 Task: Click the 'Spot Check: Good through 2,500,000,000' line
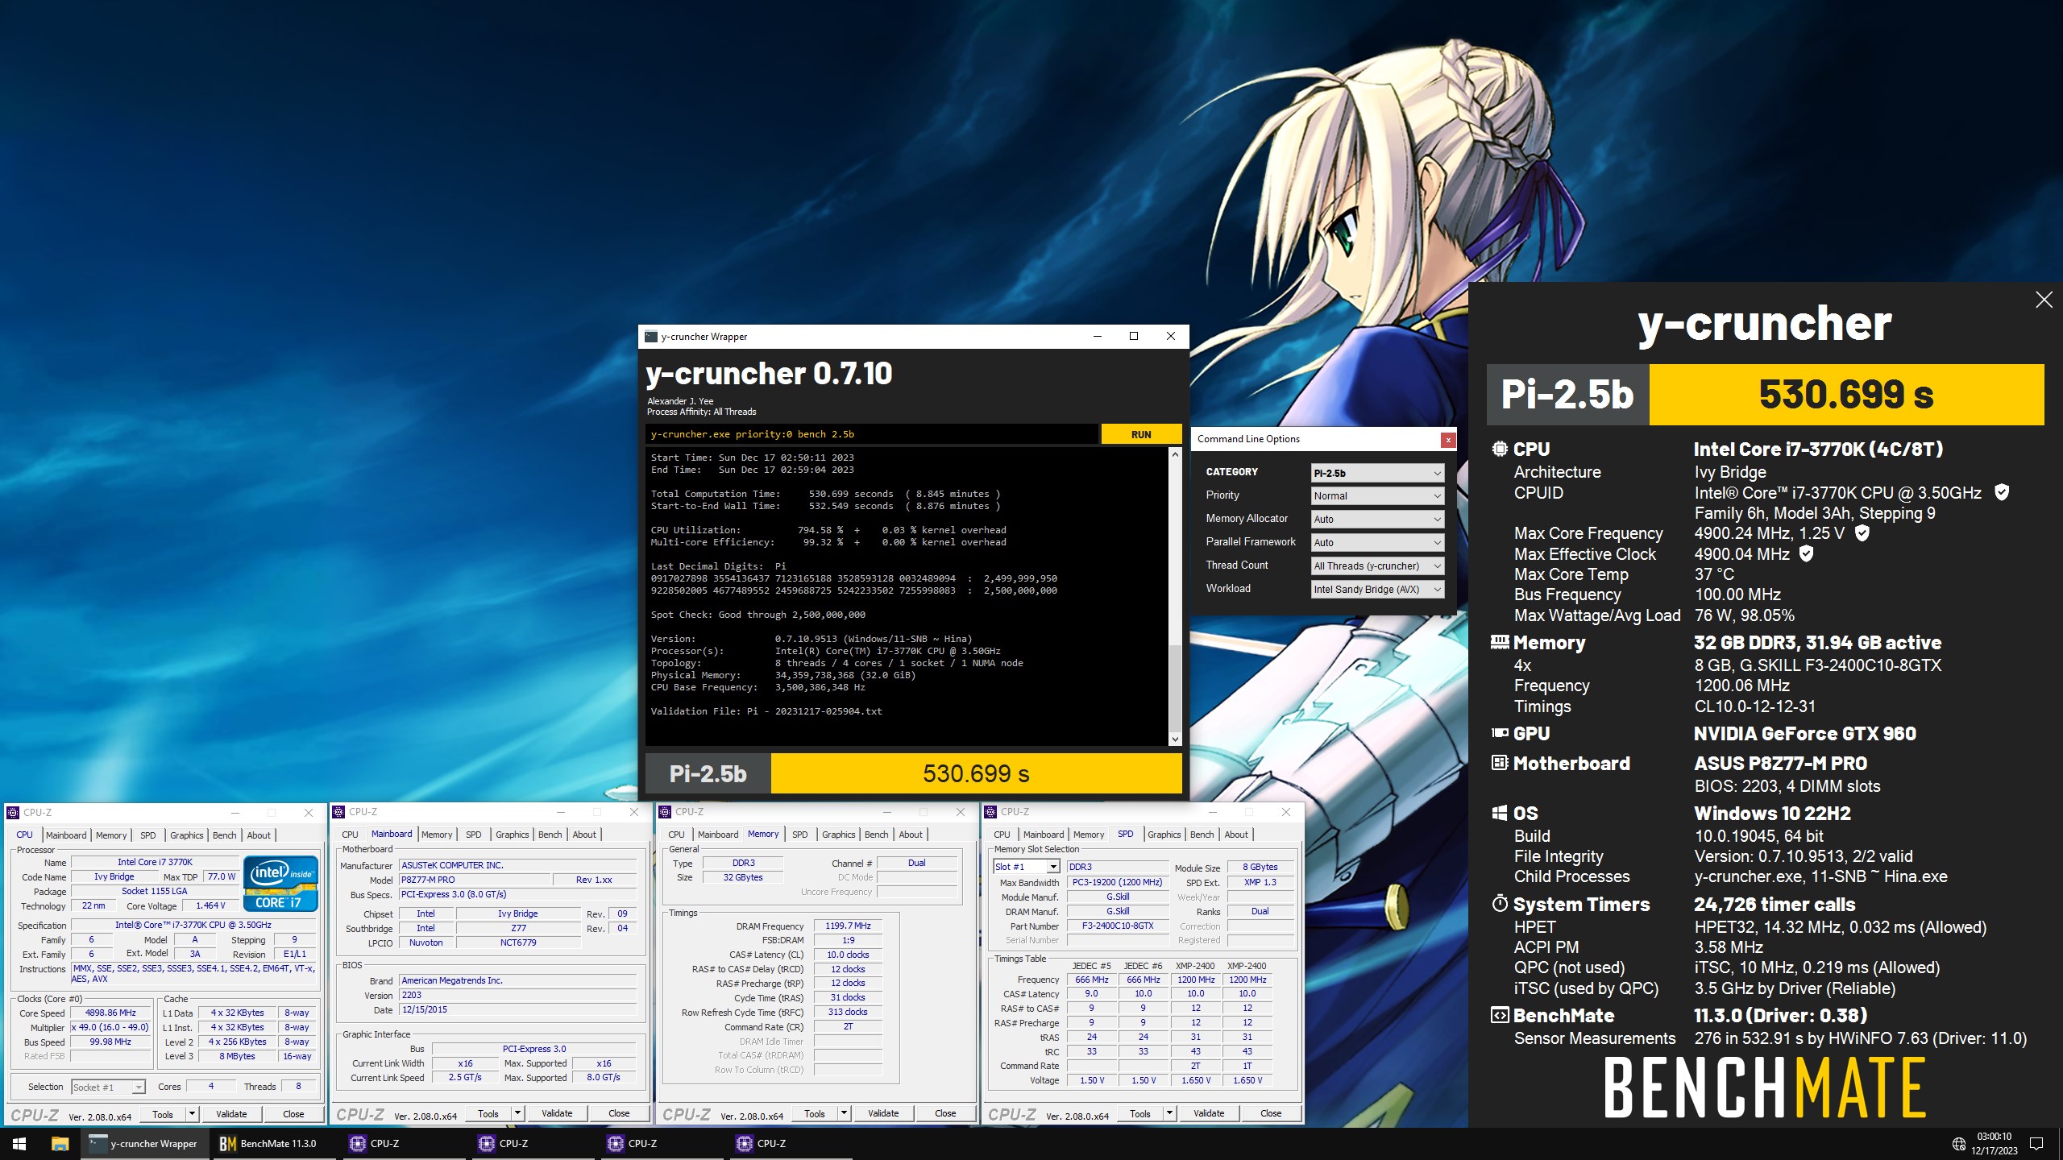(758, 615)
